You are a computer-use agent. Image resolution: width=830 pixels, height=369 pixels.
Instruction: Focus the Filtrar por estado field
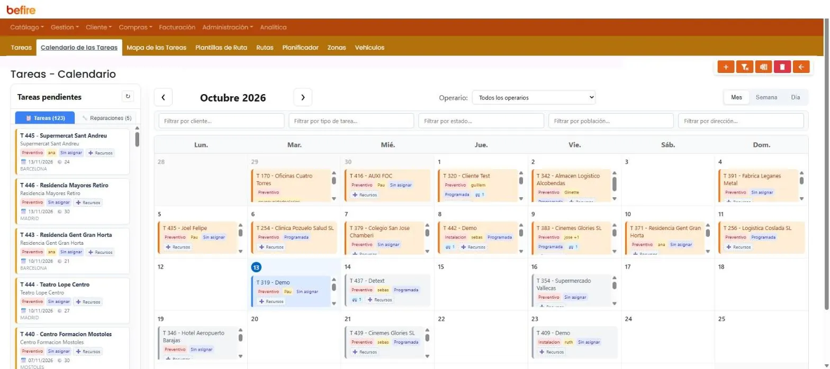(481, 121)
